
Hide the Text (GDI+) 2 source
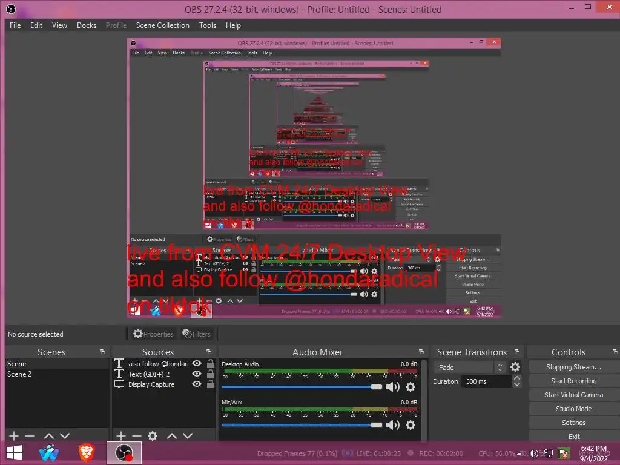click(x=197, y=374)
